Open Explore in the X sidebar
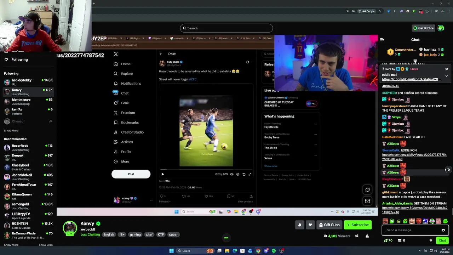Image resolution: width=453 pixels, height=255 pixels. [x=123, y=74]
